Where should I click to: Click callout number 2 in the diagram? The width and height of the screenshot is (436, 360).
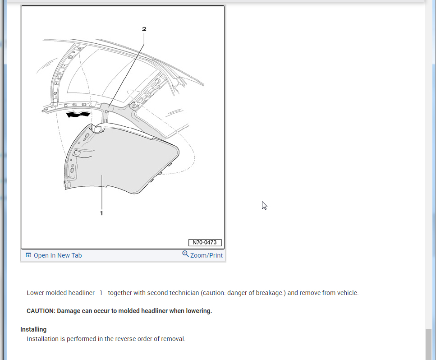coord(144,29)
